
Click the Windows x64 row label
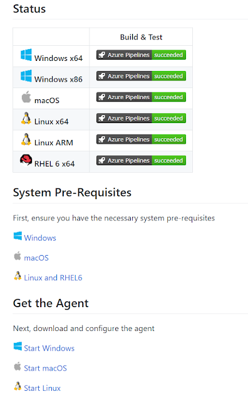click(58, 58)
